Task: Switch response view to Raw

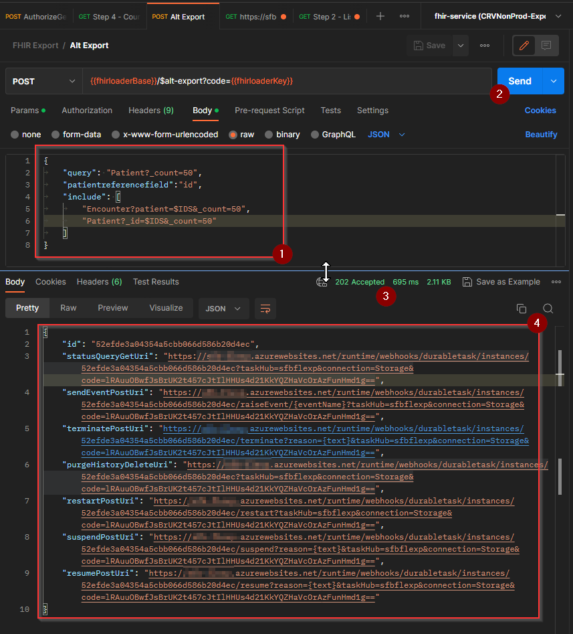Action: pos(68,308)
